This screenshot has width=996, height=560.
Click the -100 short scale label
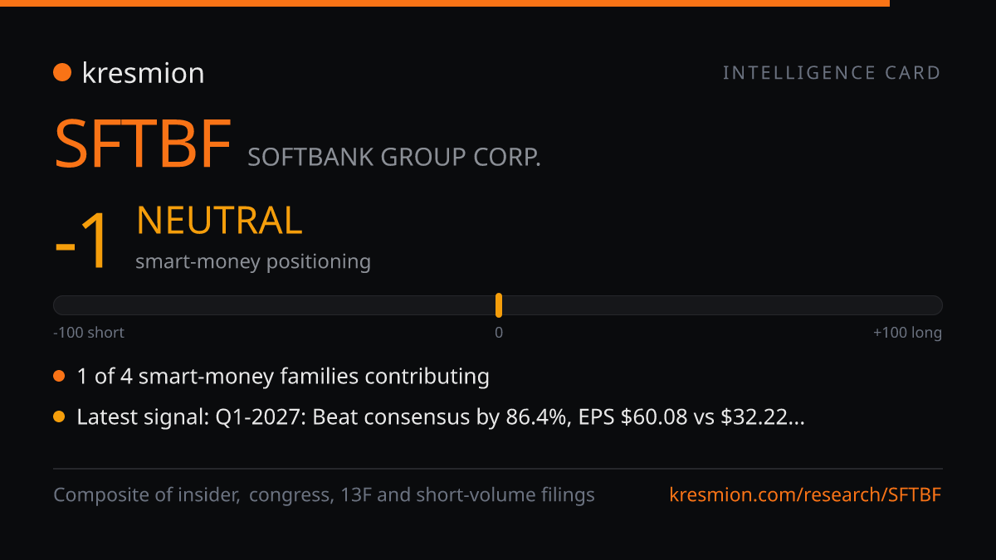click(89, 333)
